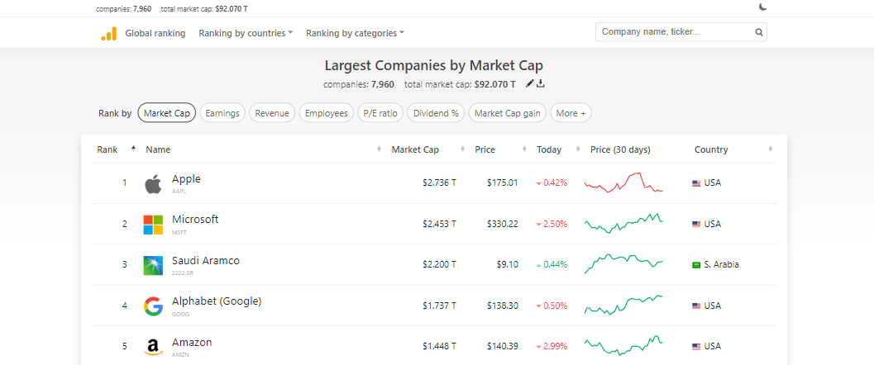Click Apple's 30-day price chart

[623, 182]
